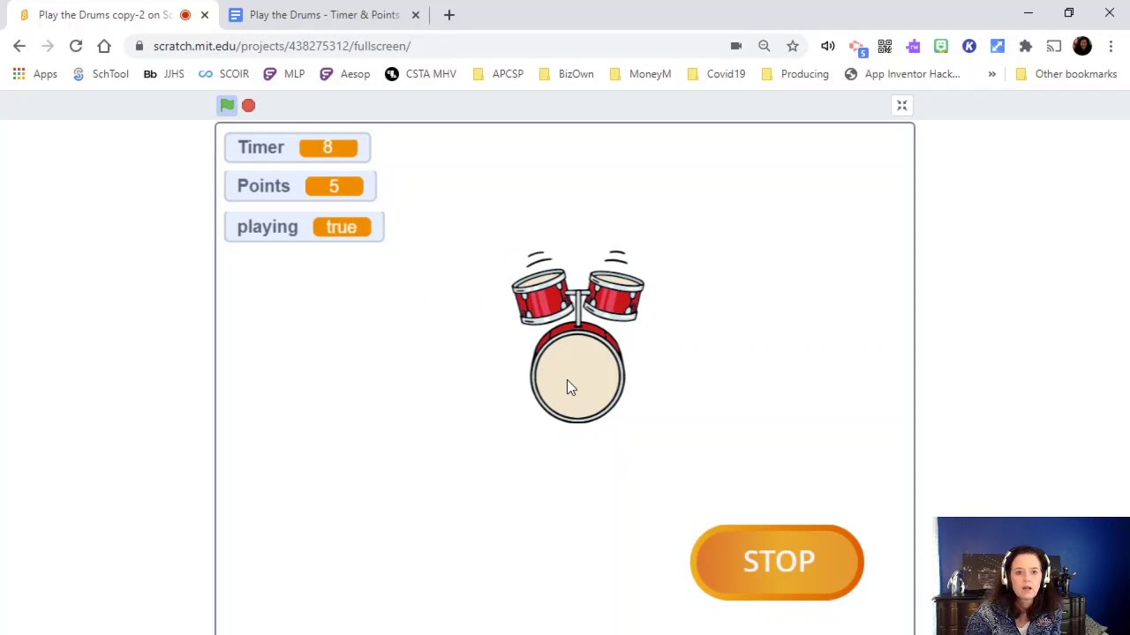
Task: Open the green smiley extension
Action: click(x=941, y=46)
